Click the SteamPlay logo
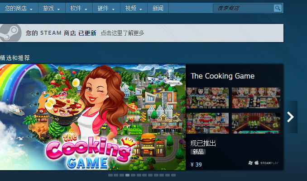The image size is (307, 181). tap(269, 163)
